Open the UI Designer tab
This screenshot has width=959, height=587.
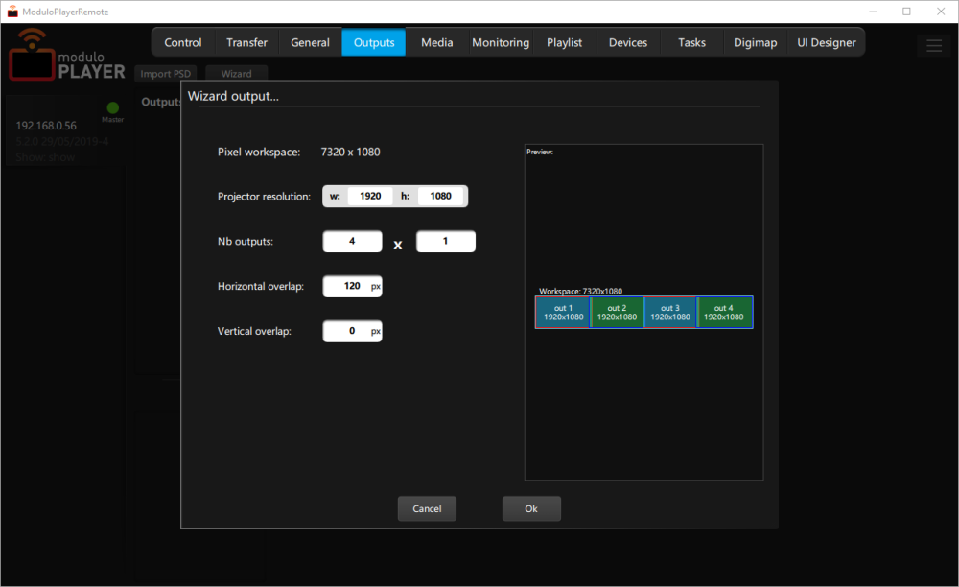tap(827, 42)
